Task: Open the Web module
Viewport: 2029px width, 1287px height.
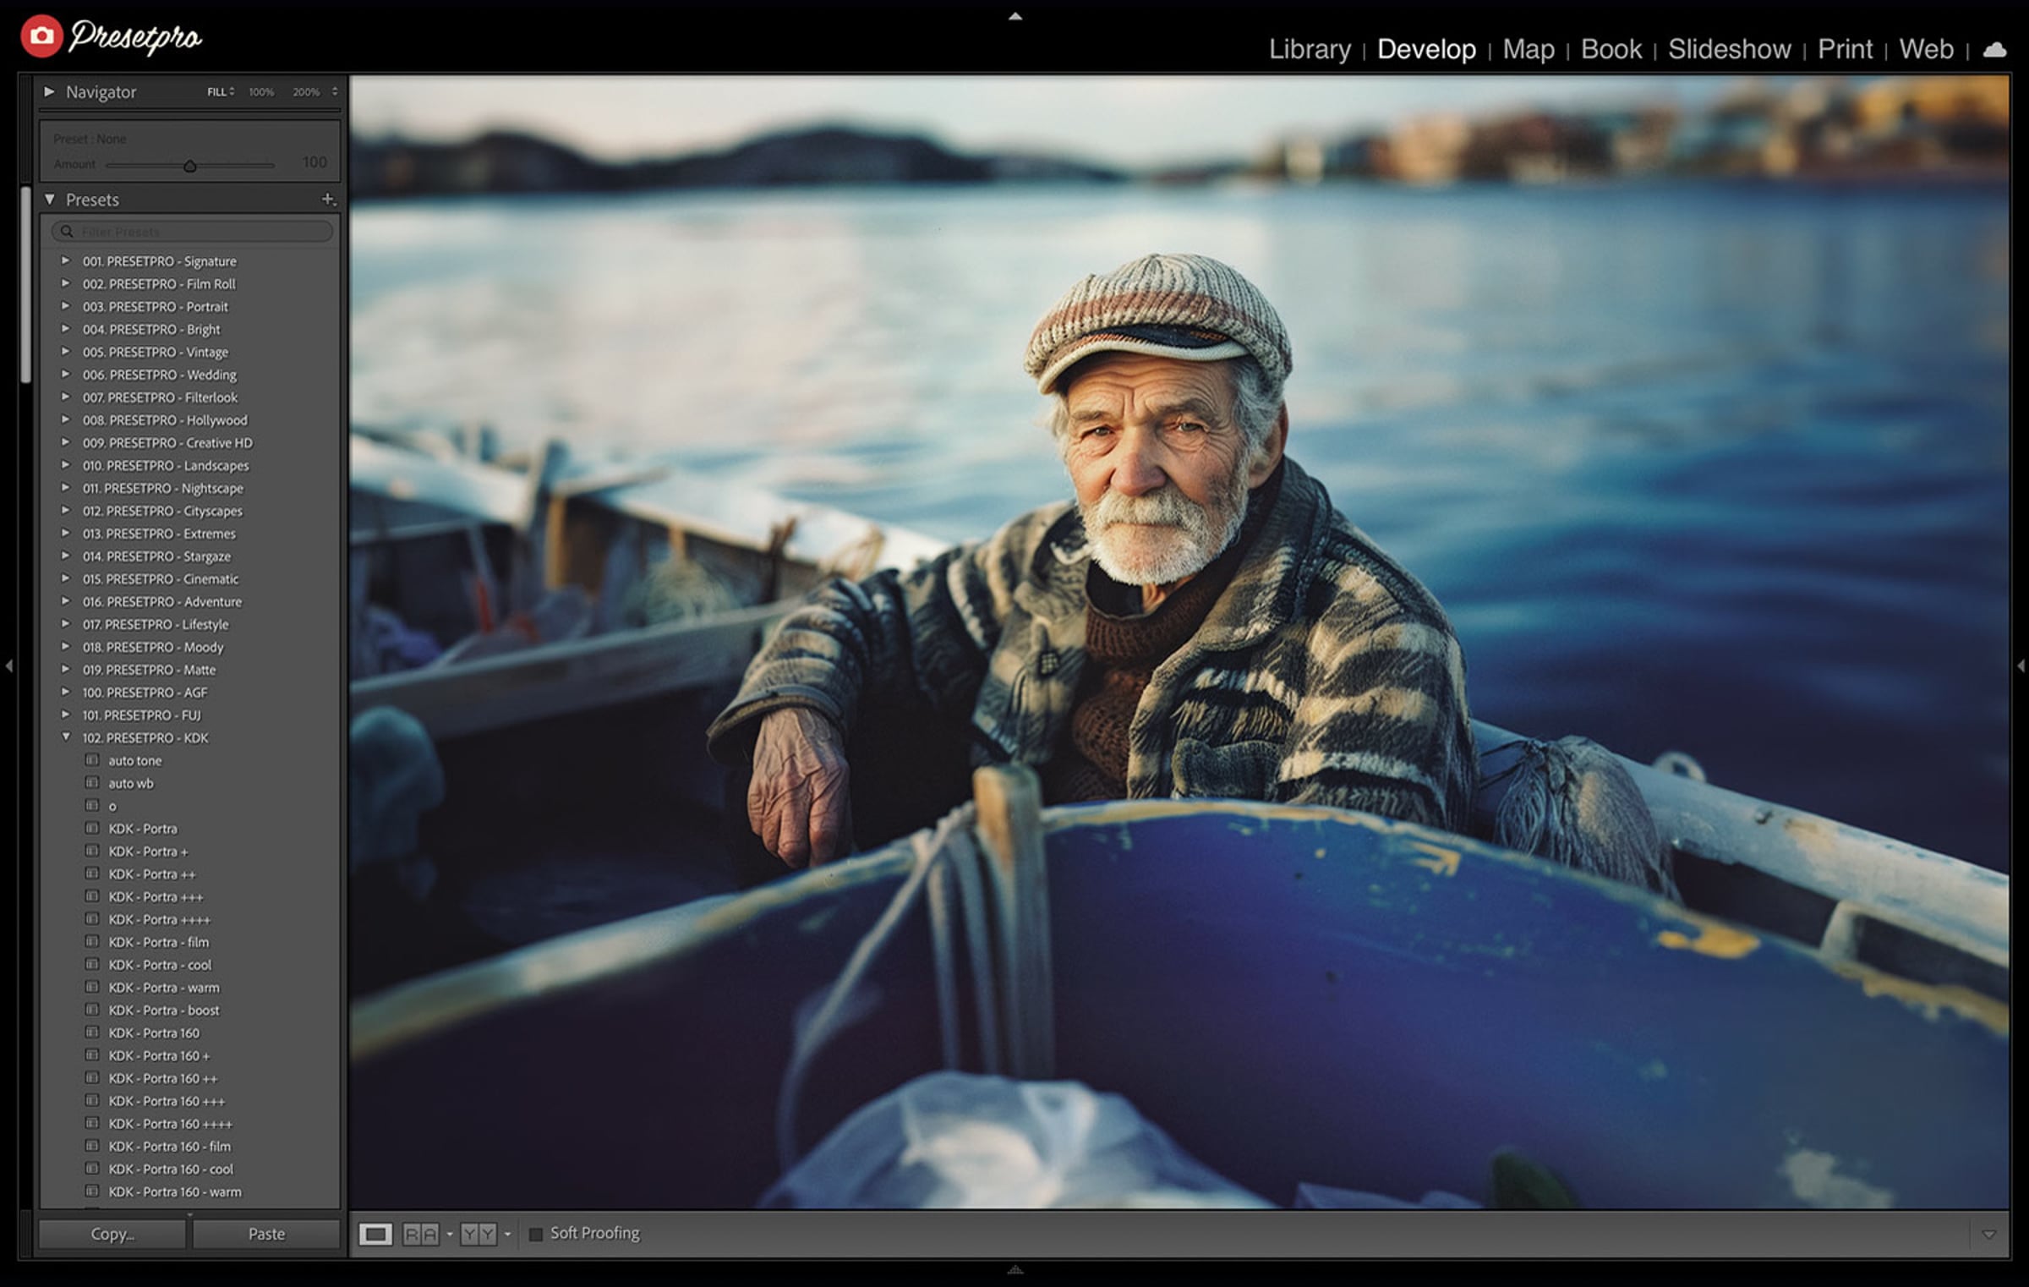Action: (x=1926, y=49)
